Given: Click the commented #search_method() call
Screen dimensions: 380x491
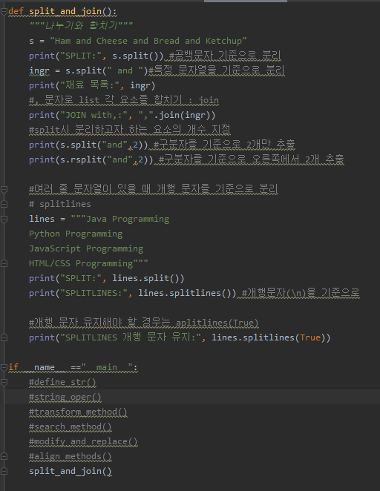Looking at the screenshot, I should (71, 426).
